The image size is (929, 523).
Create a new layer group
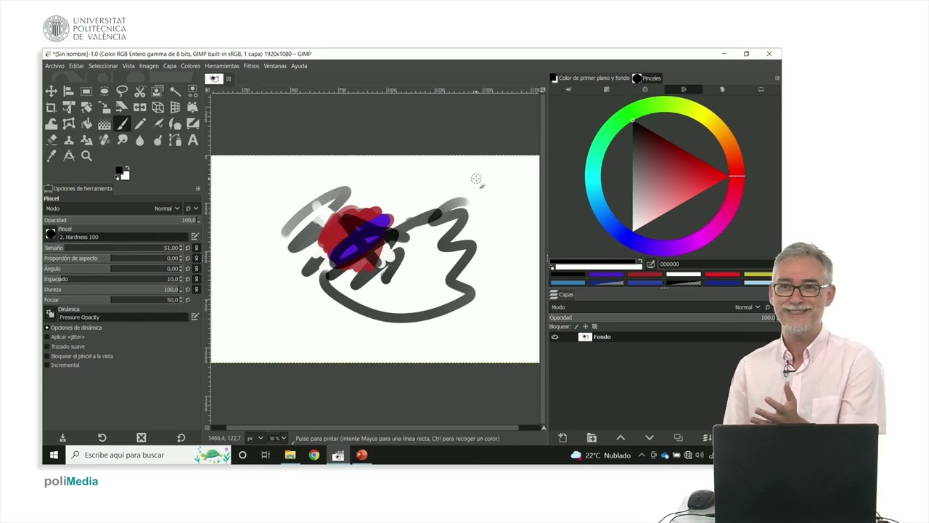click(592, 437)
